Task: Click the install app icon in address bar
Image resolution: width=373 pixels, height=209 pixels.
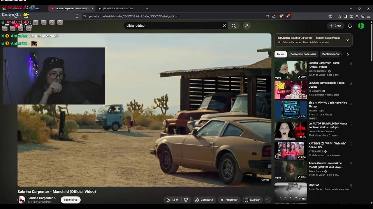Action: (x=267, y=16)
